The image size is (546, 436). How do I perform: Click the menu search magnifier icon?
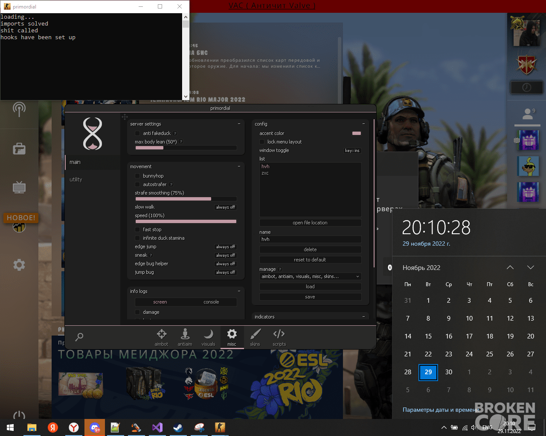pos(79,337)
